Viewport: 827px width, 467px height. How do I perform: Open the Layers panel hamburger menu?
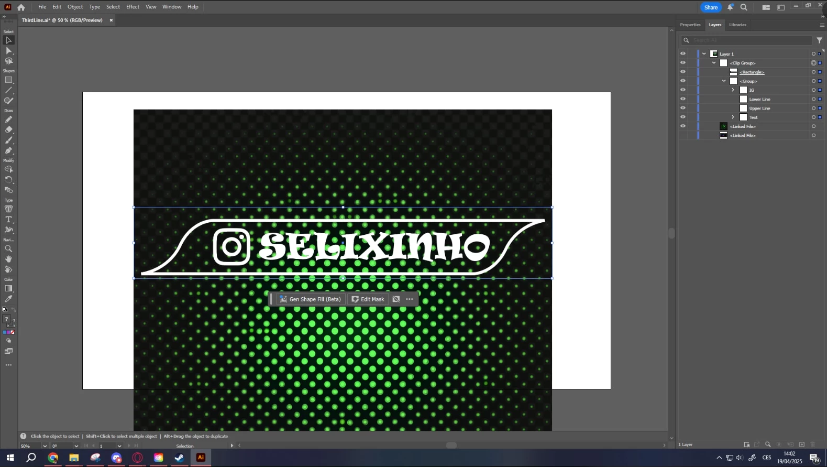(x=822, y=25)
